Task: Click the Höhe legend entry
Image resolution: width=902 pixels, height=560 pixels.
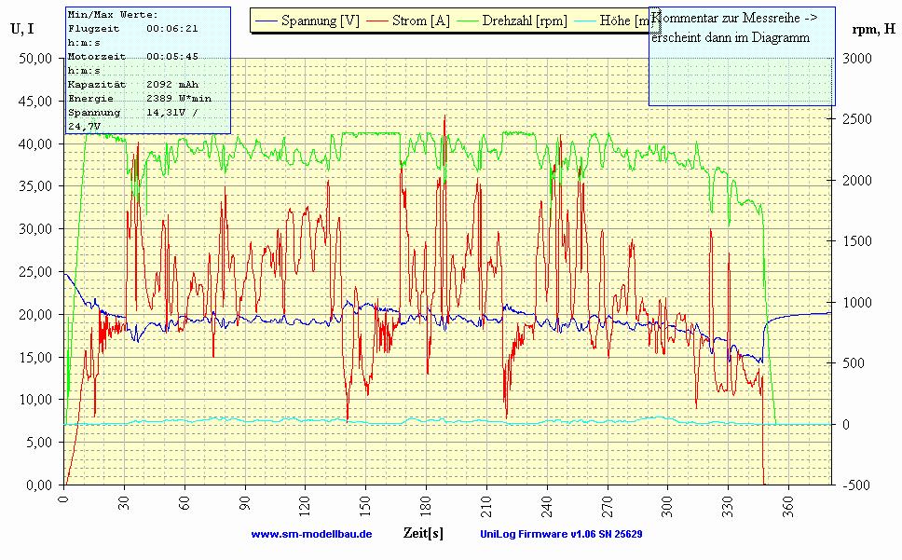Action: [628, 20]
